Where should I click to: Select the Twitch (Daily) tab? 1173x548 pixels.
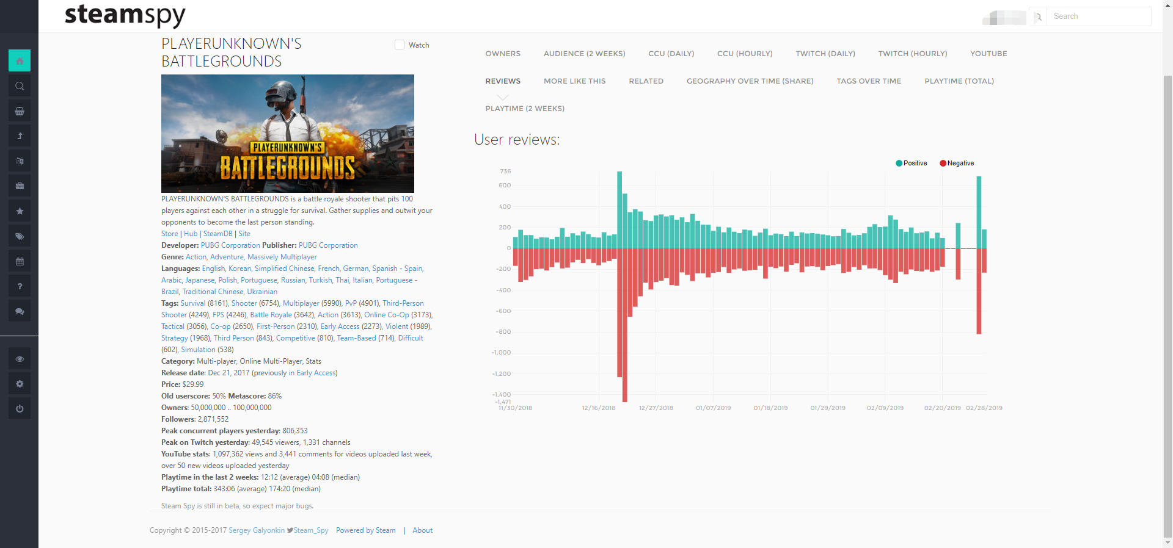click(x=825, y=54)
